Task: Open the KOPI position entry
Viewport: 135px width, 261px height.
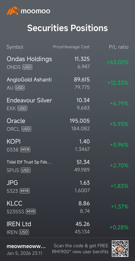Action: 67,145
